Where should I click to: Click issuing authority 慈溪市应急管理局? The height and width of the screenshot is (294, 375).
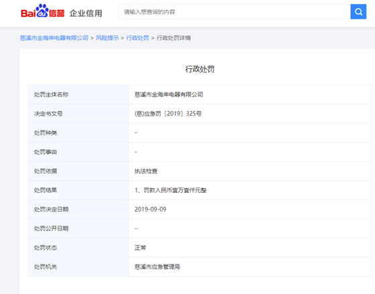point(157,267)
